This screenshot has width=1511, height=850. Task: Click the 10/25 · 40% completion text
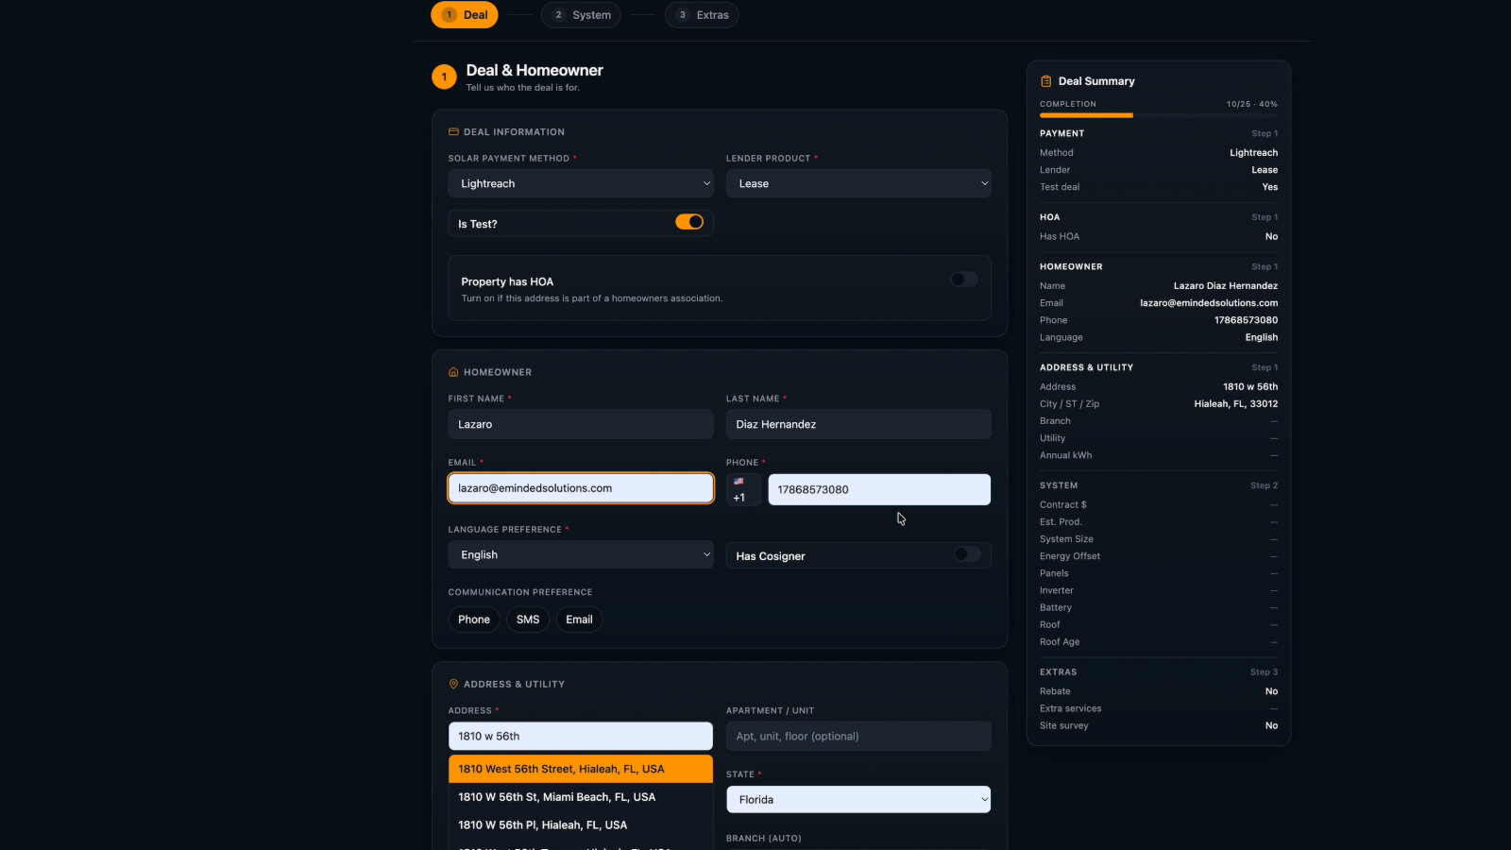pos(1252,104)
